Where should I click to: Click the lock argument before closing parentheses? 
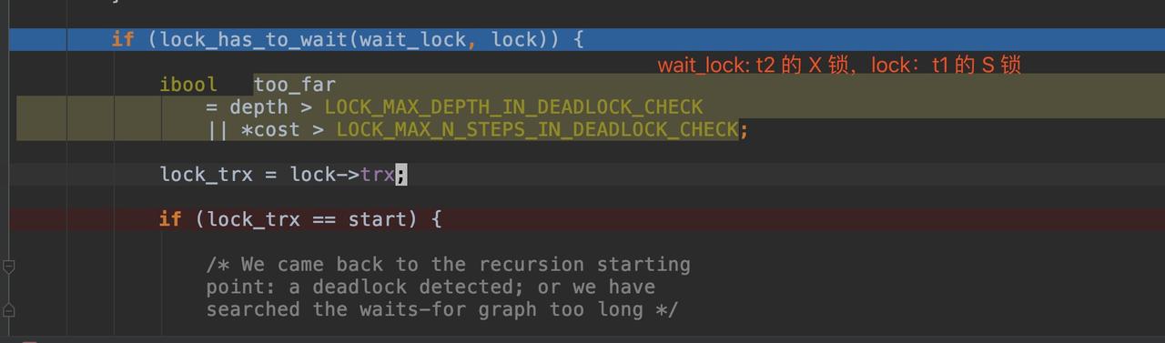pyautogui.click(x=514, y=39)
